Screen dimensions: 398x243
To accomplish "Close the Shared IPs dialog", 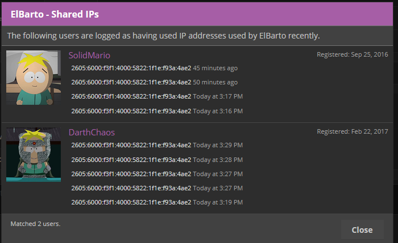I will (x=362, y=230).
